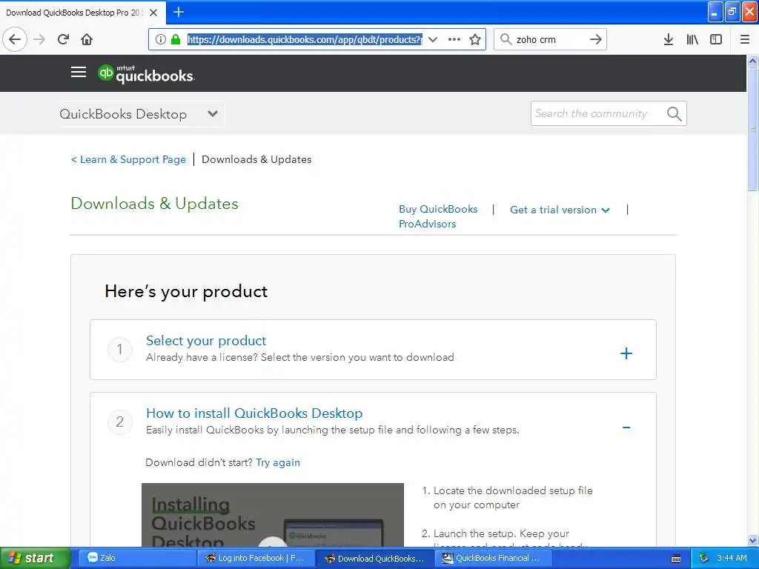759x569 pixels.
Task: Submit the zoho crm search arrow
Action: tap(596, 39)
